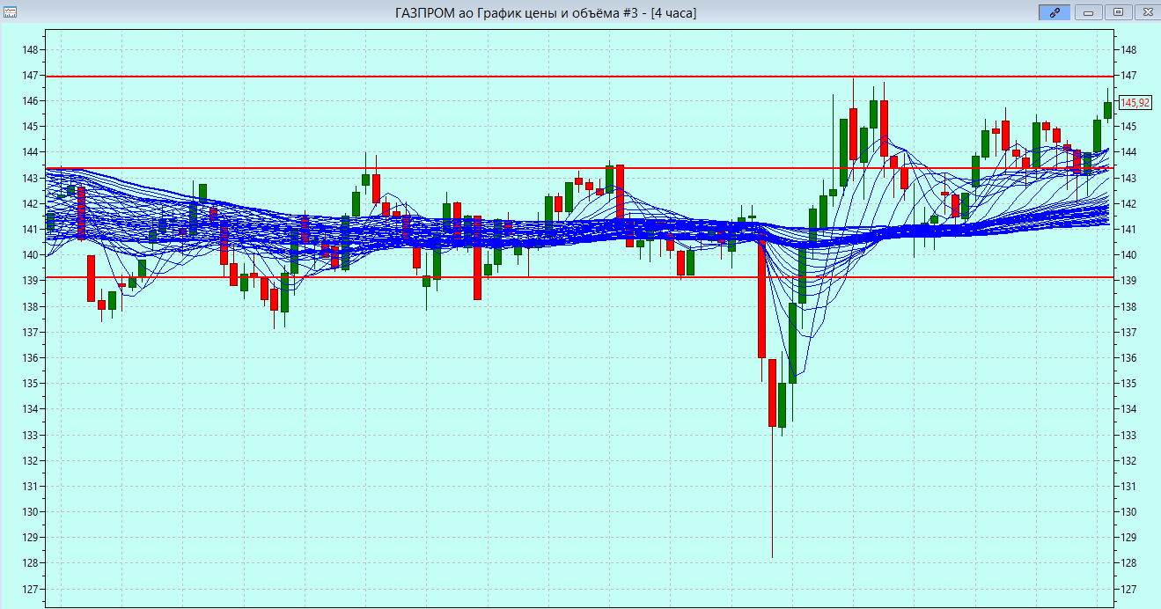This screenshot has width=1161, height=609.
Task: Click the left axis label 133
Action: click(x=30, y=436)
